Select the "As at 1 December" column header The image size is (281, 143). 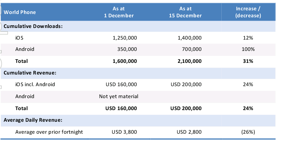coord(119,12)
